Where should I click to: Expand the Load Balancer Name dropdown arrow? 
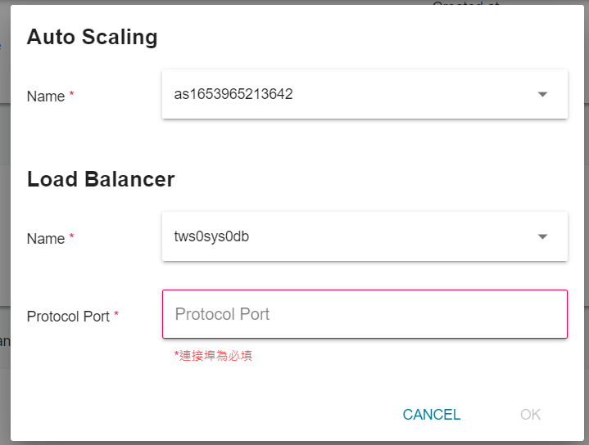click(x=542, y=236)
